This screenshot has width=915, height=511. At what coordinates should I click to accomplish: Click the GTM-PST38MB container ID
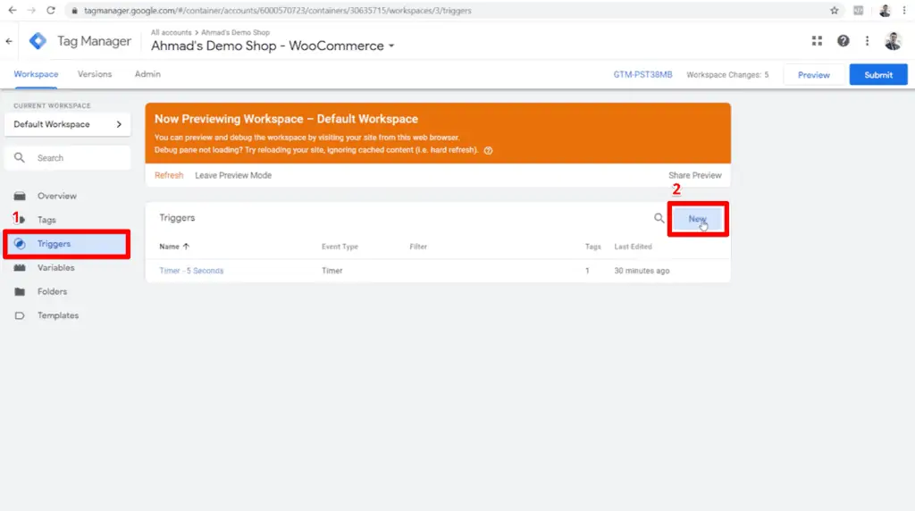coord(642,75)
